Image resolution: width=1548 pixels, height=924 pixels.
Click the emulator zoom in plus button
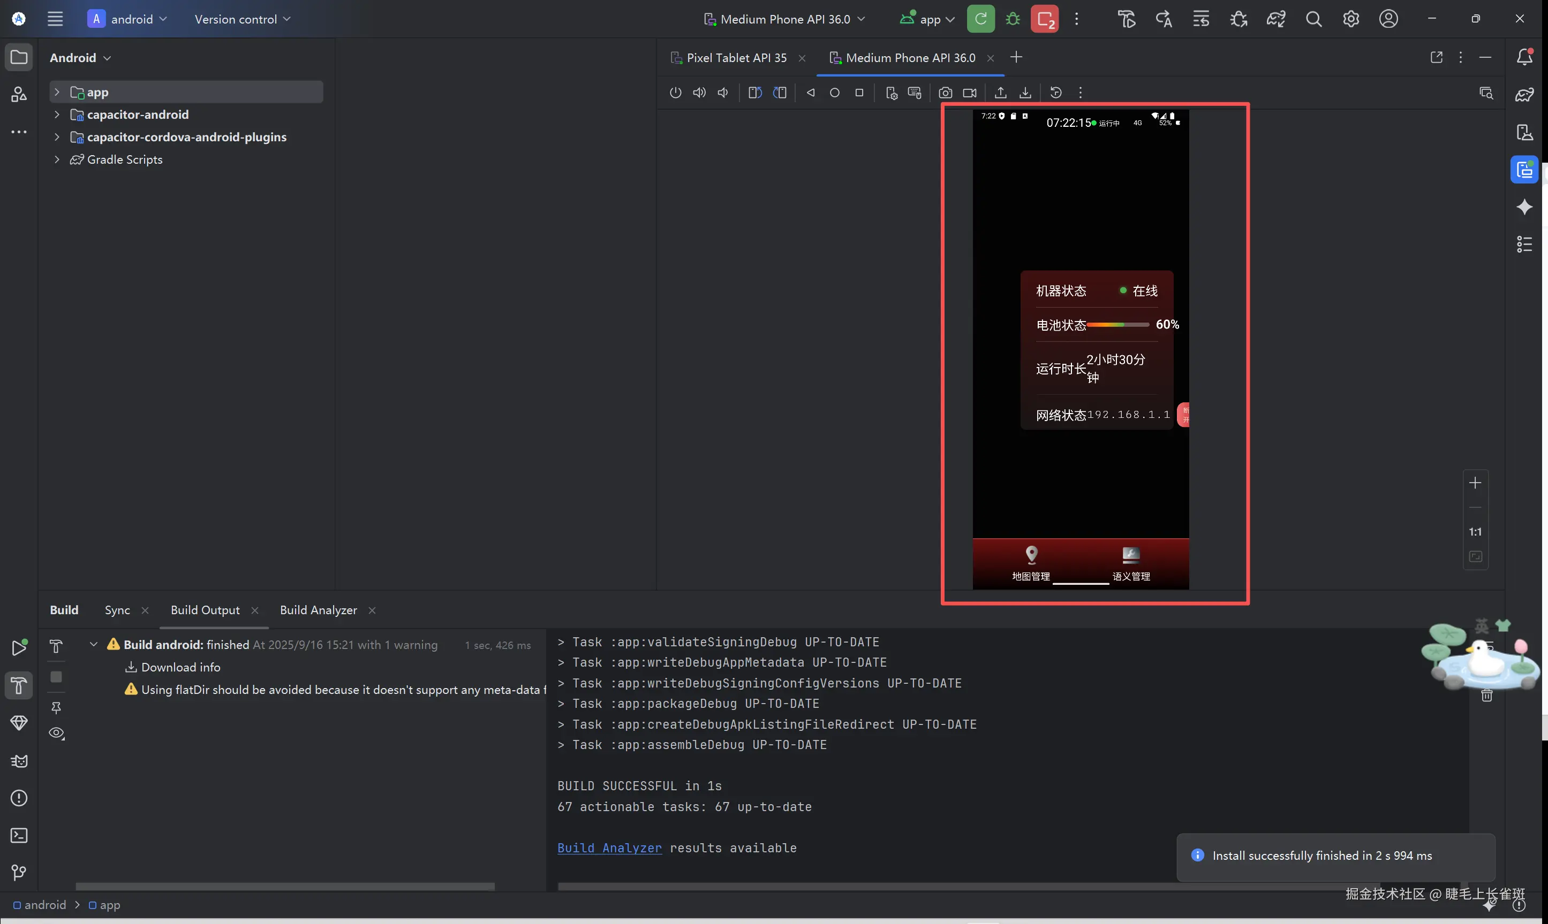pos(1475,483)
